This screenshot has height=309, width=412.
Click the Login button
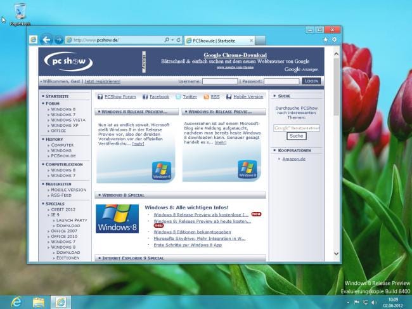pos(311,81)
